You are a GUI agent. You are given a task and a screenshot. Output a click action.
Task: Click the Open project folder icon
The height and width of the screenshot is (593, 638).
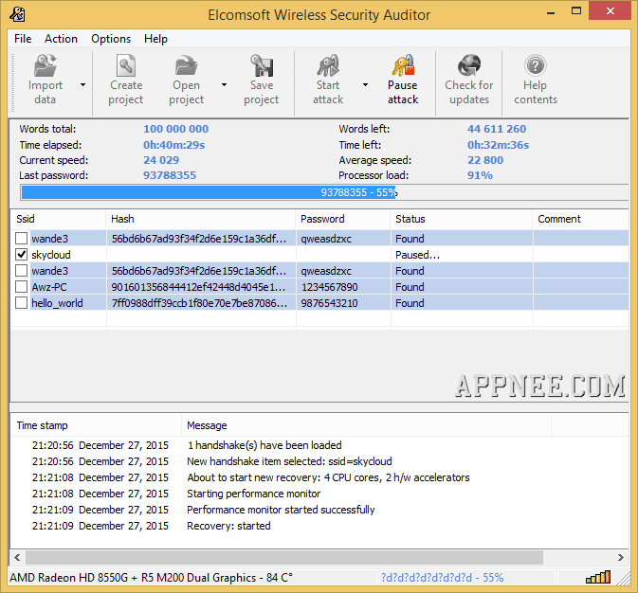[x=186, y=66]
